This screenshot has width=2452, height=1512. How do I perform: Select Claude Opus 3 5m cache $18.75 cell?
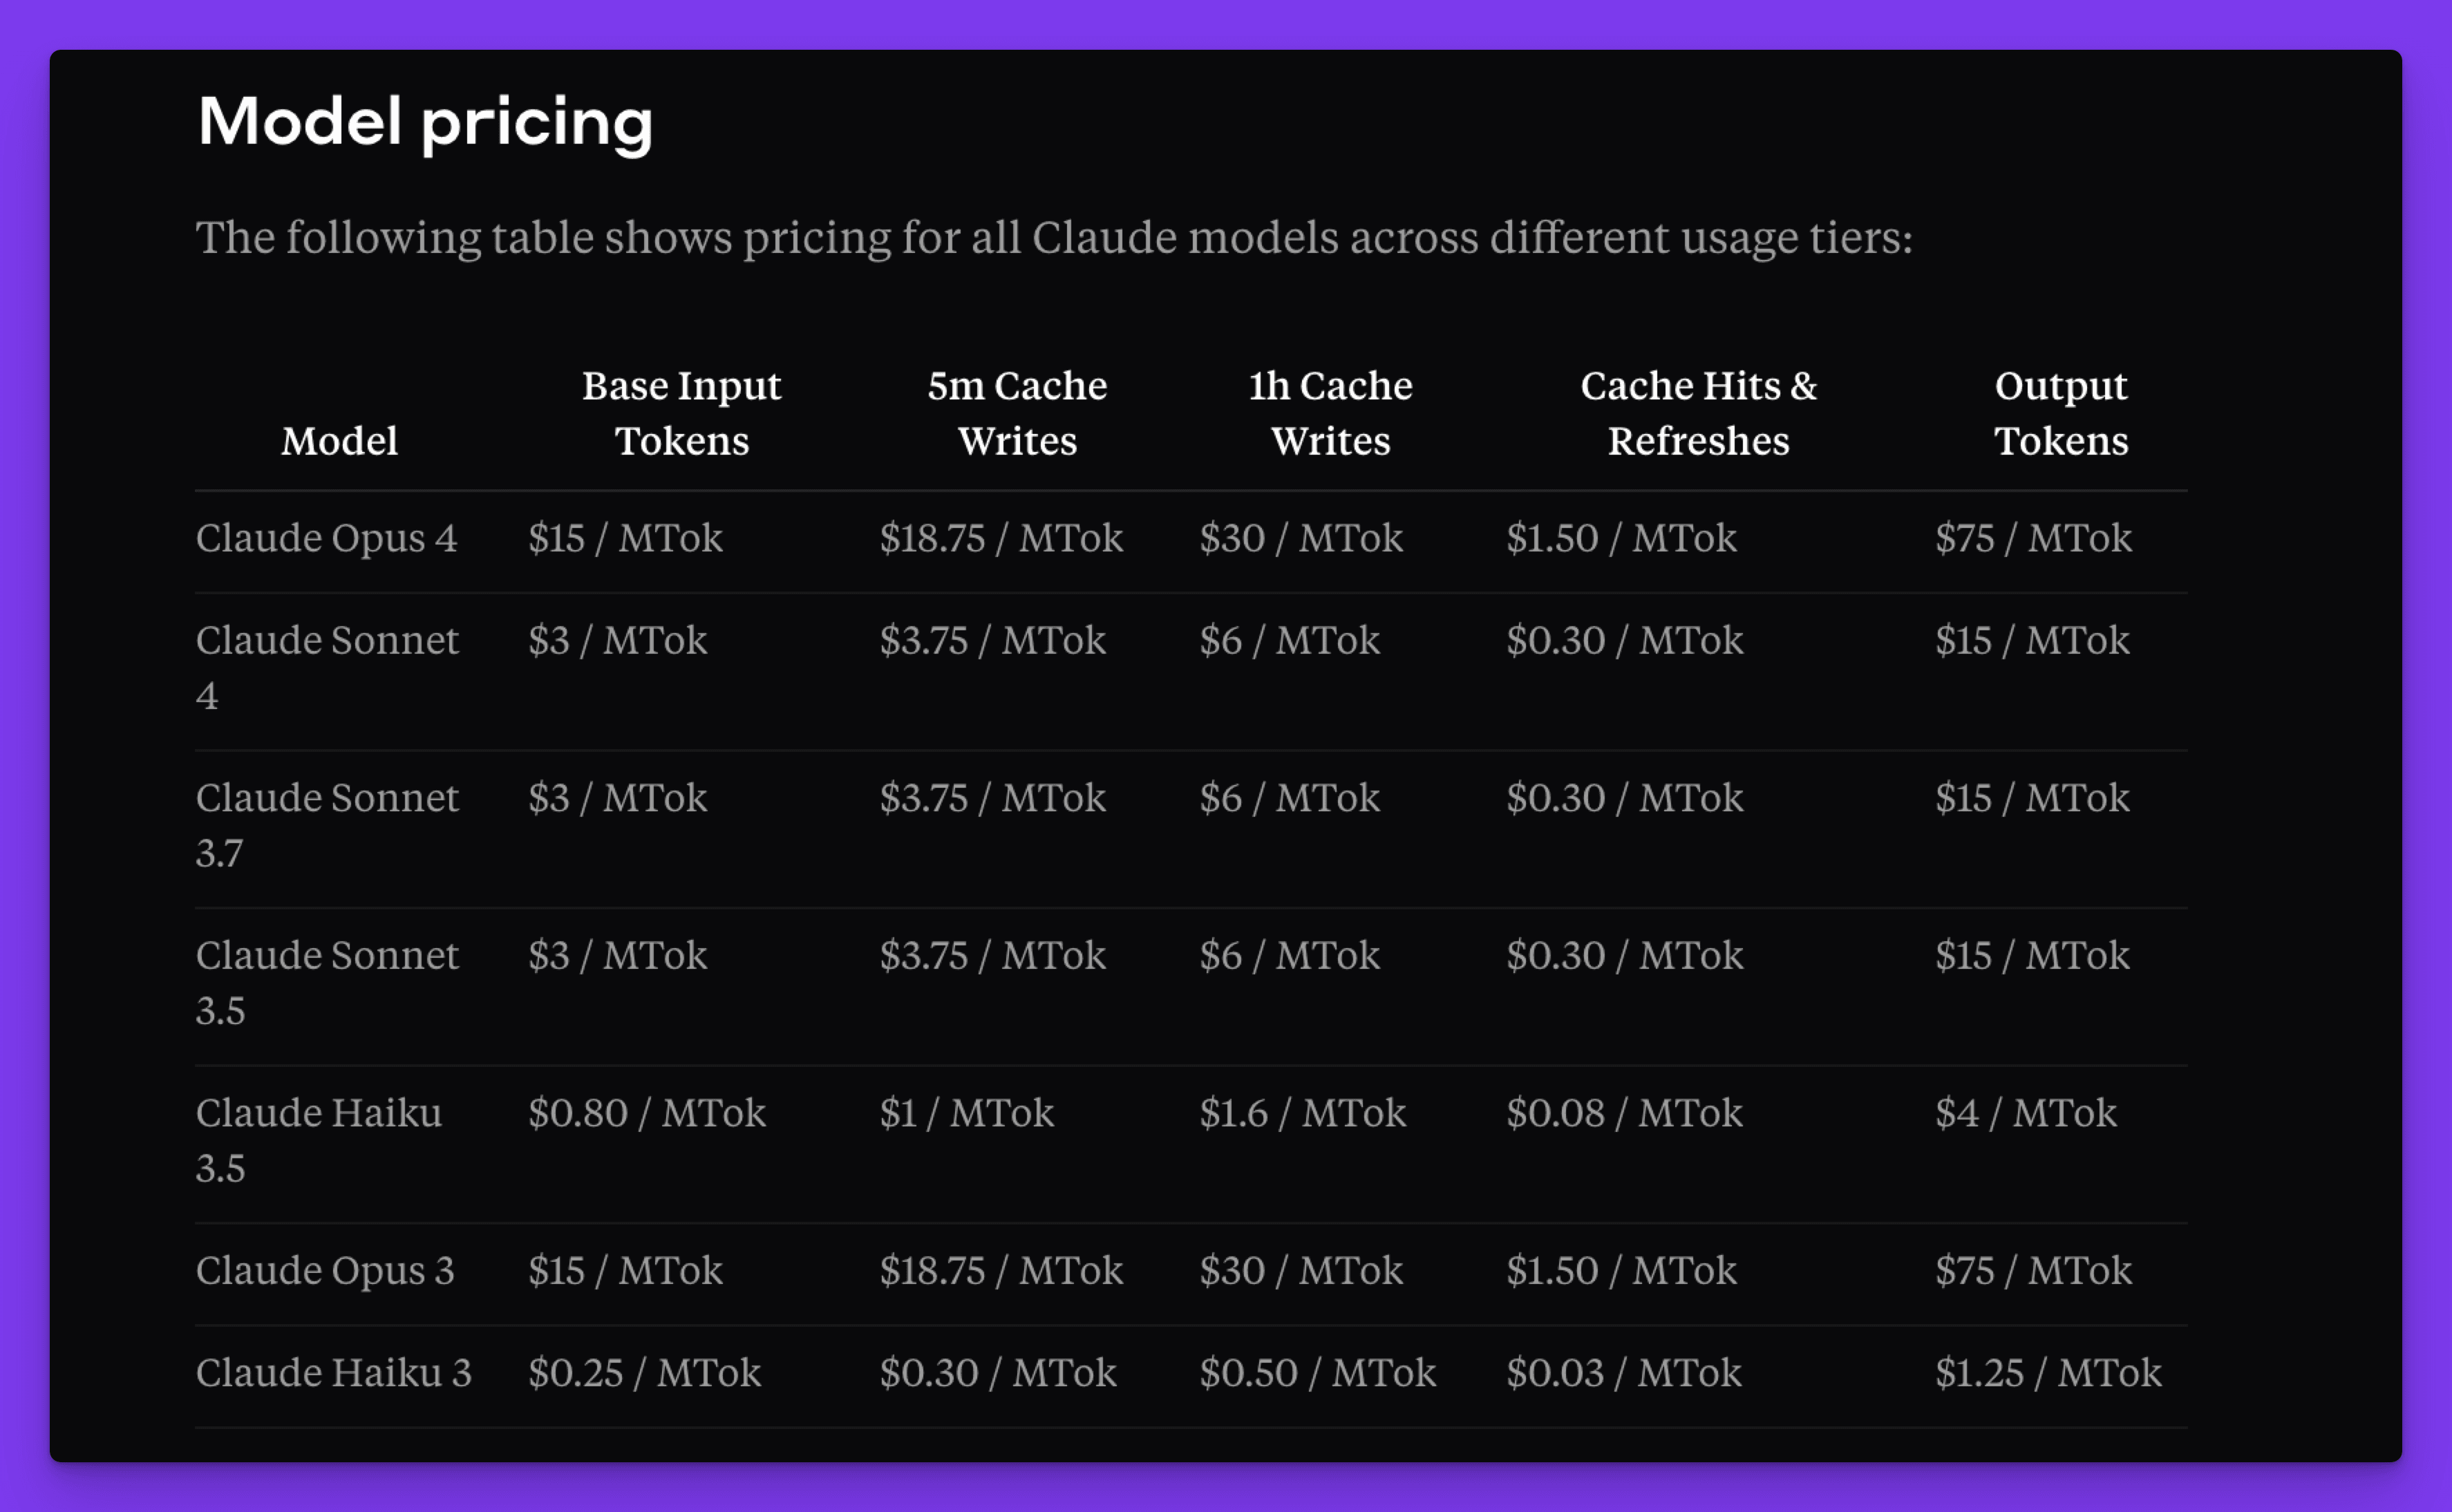point(1001,1270)
